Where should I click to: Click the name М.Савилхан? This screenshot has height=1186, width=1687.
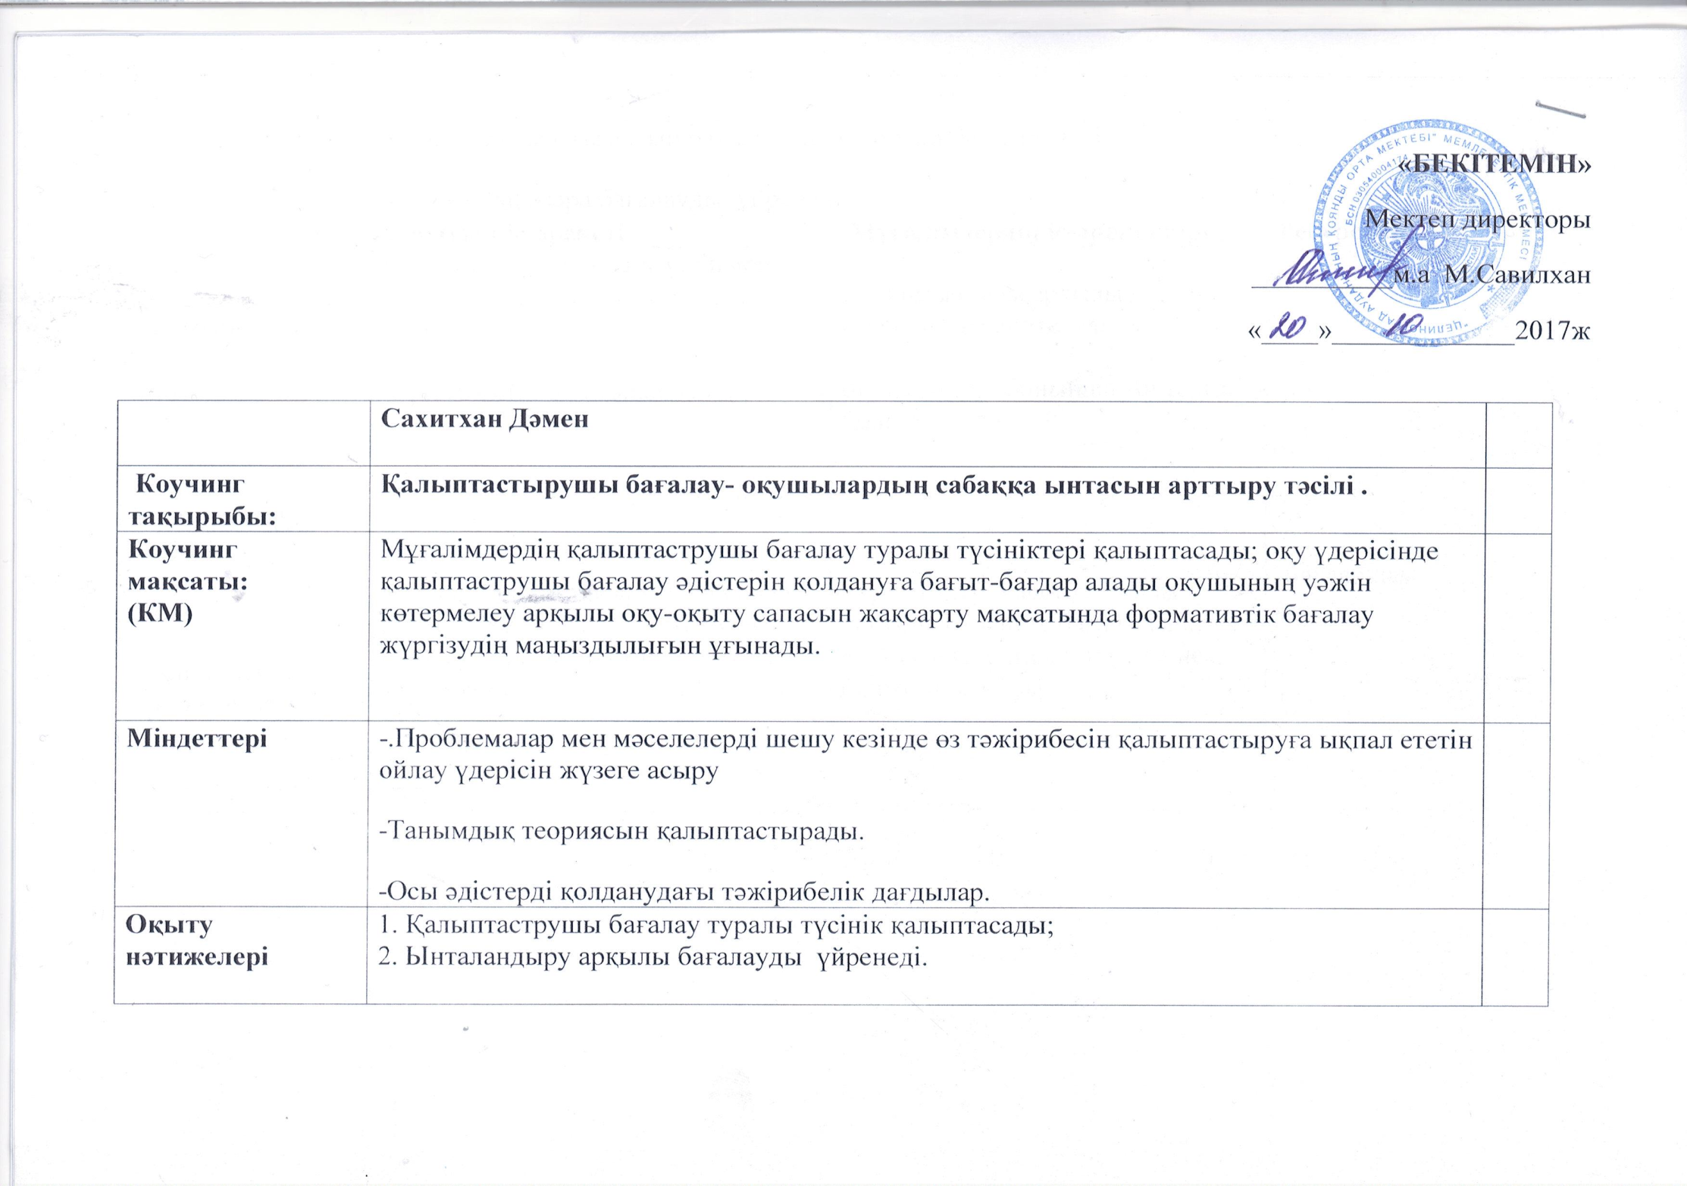[1517, 274]
